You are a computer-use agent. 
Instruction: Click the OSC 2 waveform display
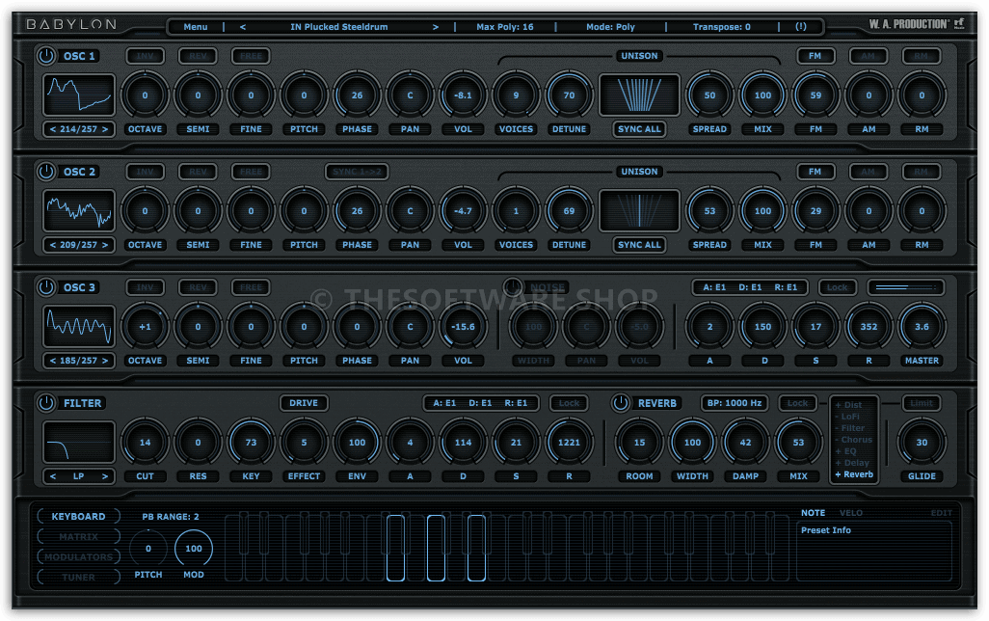(x=79, y=210)
